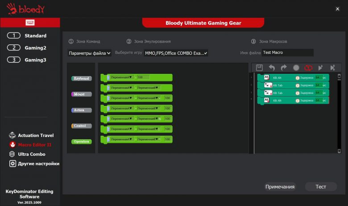Screen dimensions: 348x206
Task: Redo the macro edit
Action: (284, 68)
